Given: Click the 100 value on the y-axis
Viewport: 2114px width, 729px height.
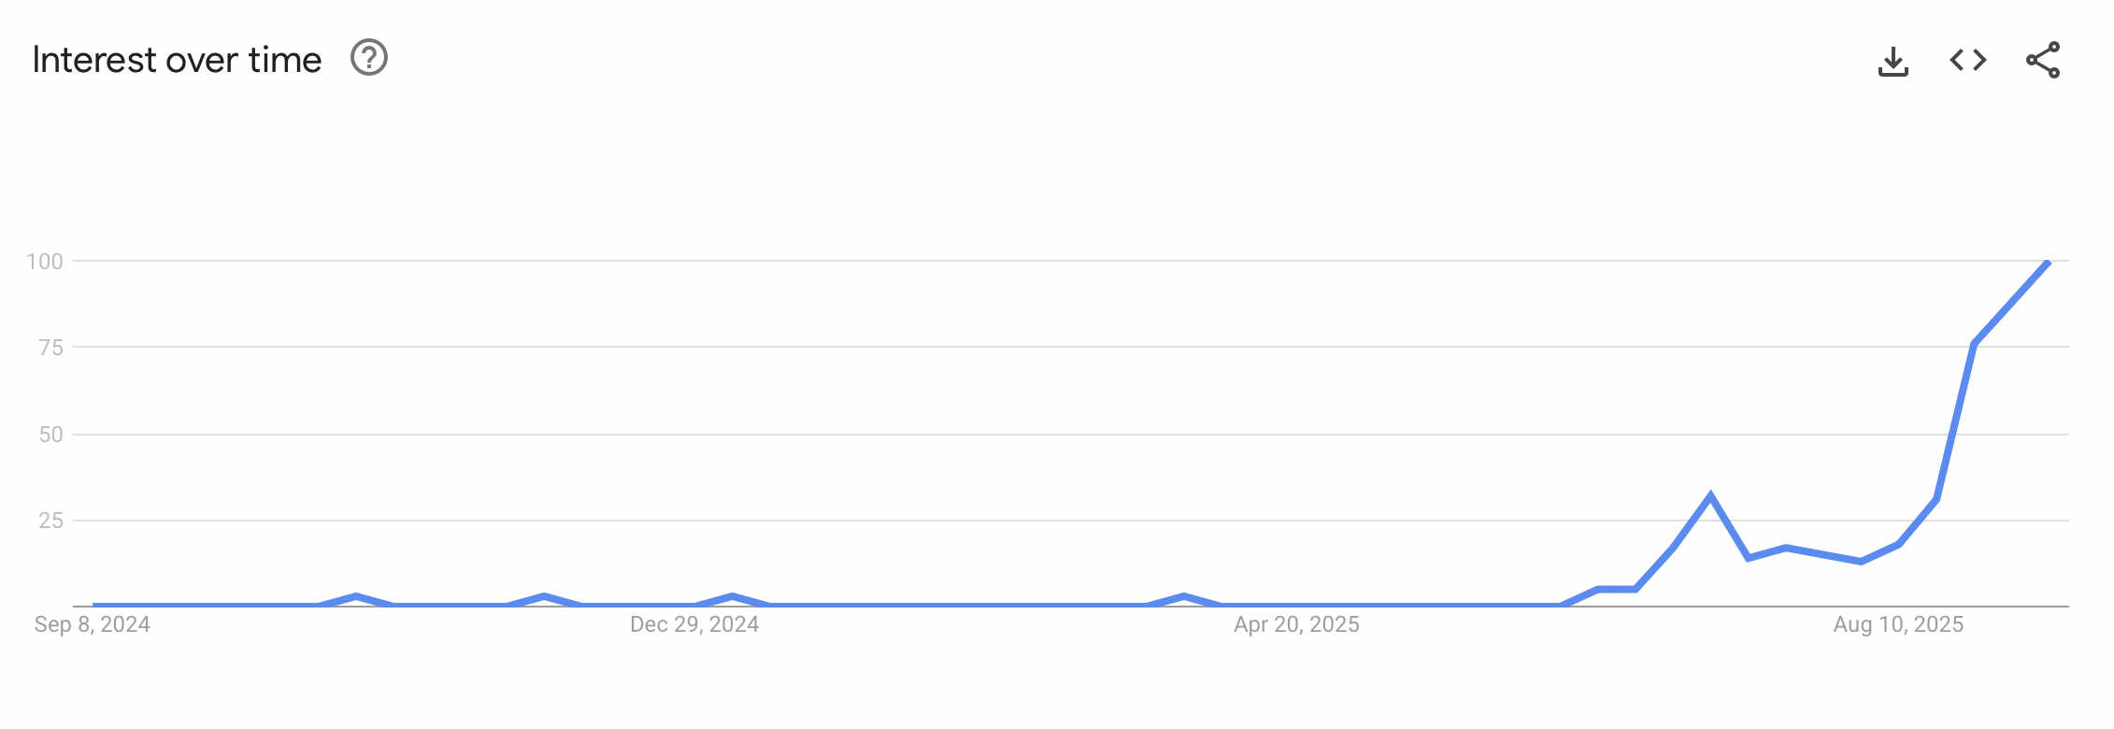Looking at the screenshot, I should pos(45,262).
